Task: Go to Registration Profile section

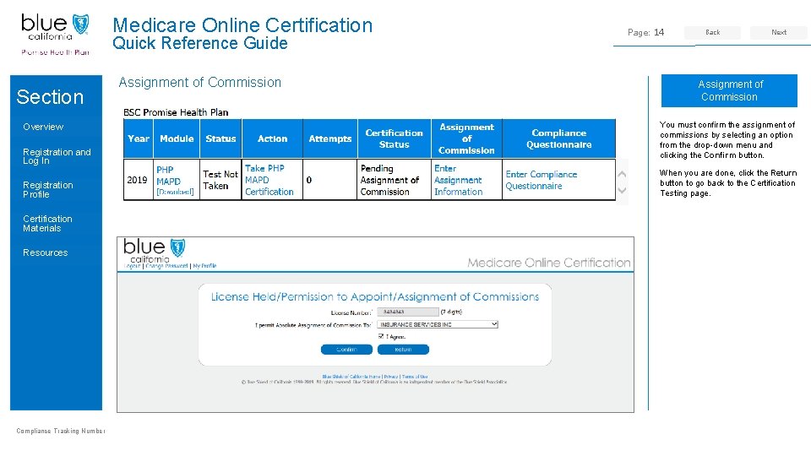Action: pos(47,190)
